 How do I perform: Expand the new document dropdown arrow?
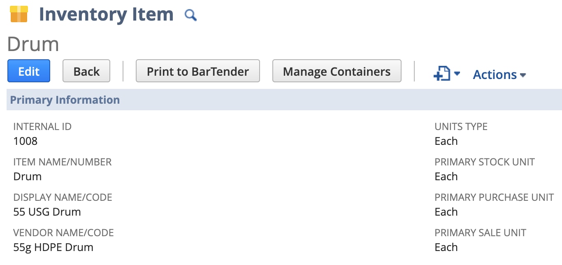(x=457, y=74)
